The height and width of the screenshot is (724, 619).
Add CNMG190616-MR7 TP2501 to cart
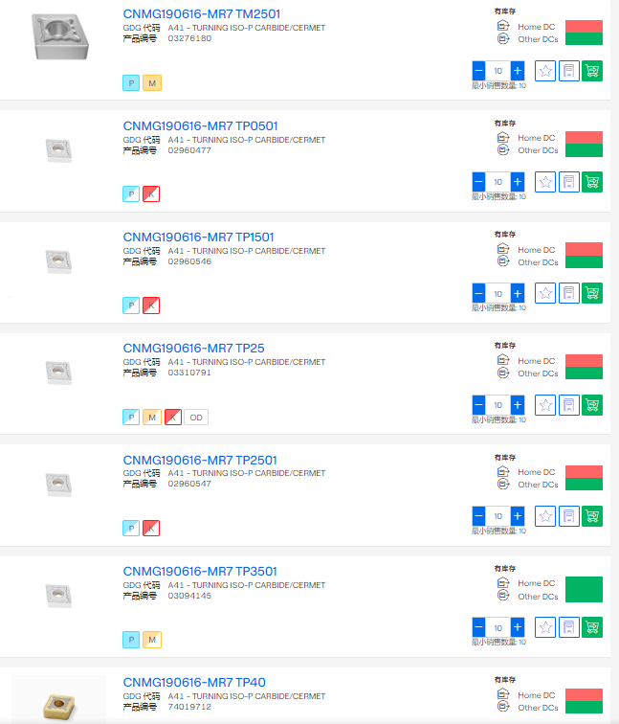click(x=592, y=516)
